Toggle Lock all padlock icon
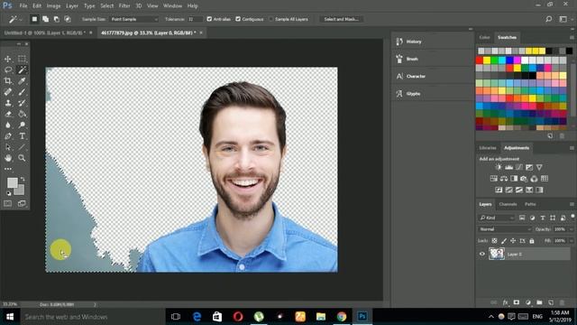 coord(532,241)
